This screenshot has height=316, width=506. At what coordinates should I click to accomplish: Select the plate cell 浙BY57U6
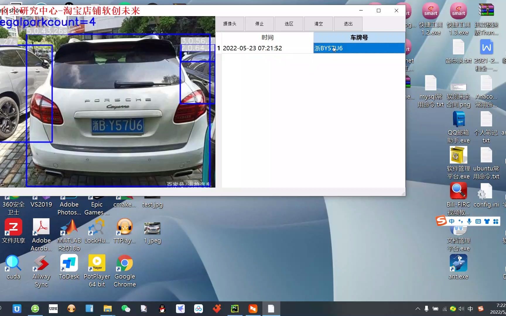tap(359, 48)
